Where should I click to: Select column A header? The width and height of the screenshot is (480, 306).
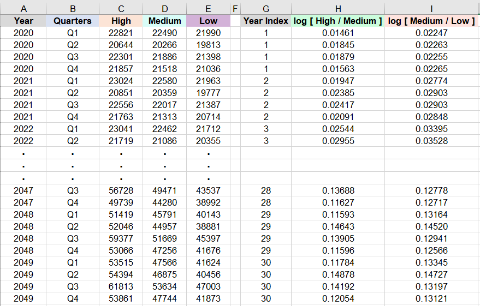point(23,9)
